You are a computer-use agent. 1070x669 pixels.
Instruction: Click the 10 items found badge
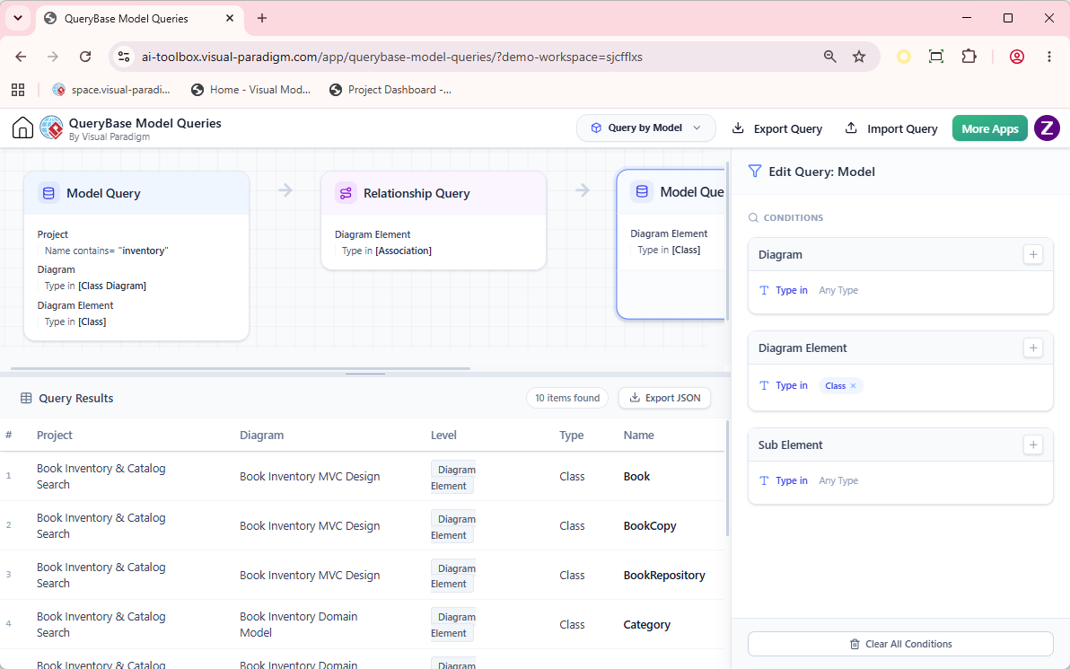tap(567, 398)
